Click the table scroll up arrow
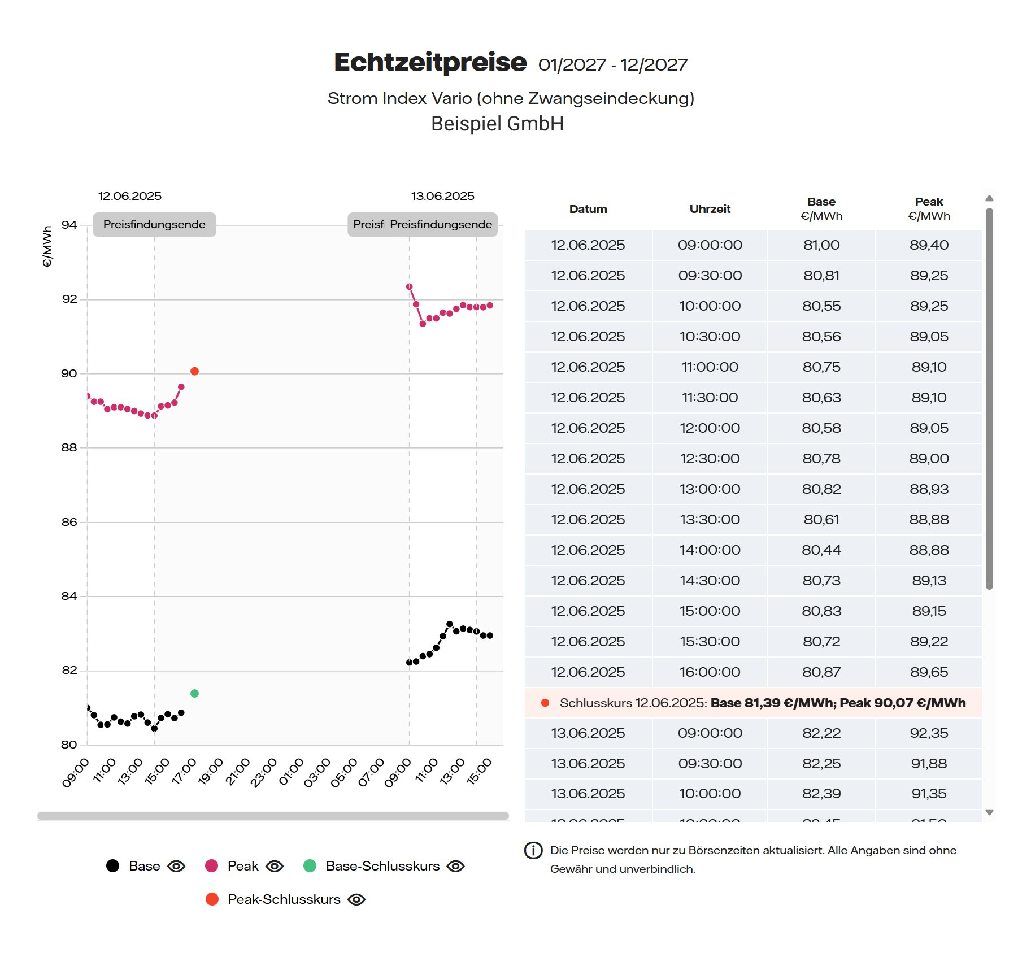1031x953 pixels. (x=989, y=198)
